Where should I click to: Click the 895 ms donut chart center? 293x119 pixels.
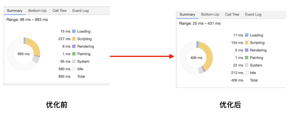click(x=24, y=54)
